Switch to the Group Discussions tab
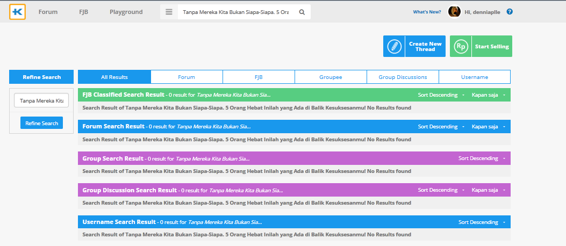 tap(403, 77)
